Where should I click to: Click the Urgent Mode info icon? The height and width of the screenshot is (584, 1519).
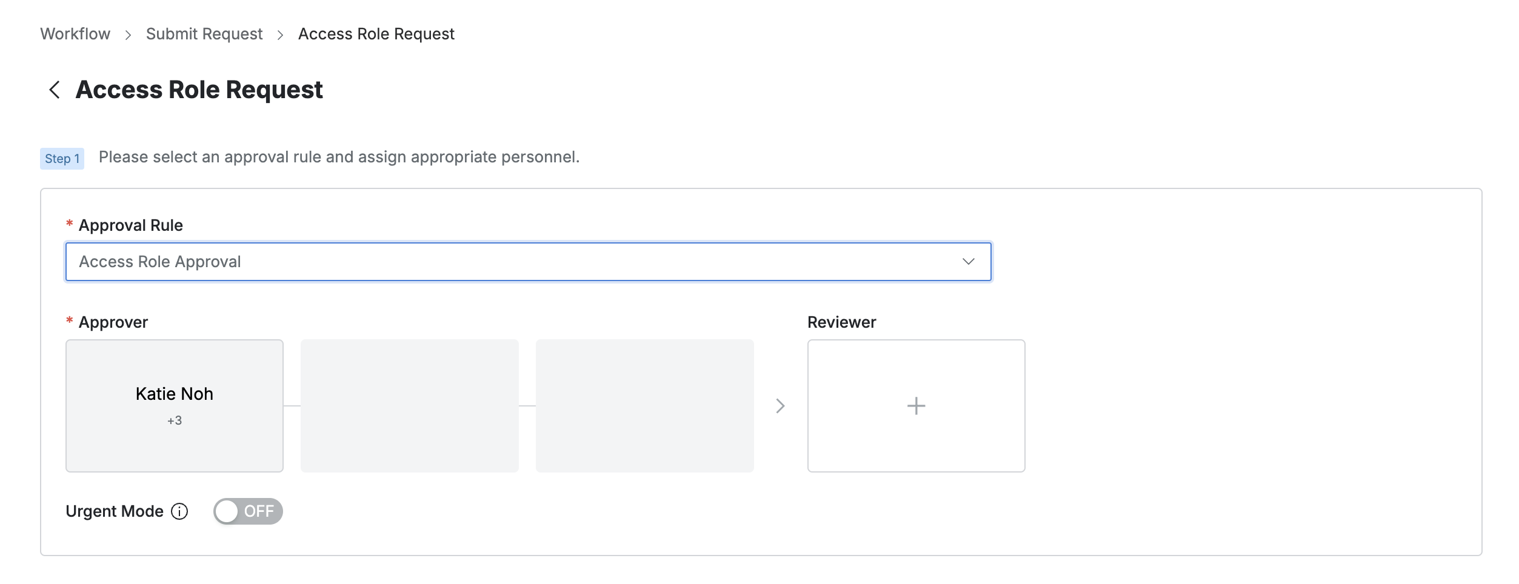179,511
